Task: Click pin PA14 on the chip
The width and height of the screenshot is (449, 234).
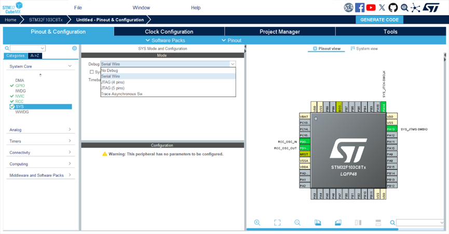Action: click(384, 107)
